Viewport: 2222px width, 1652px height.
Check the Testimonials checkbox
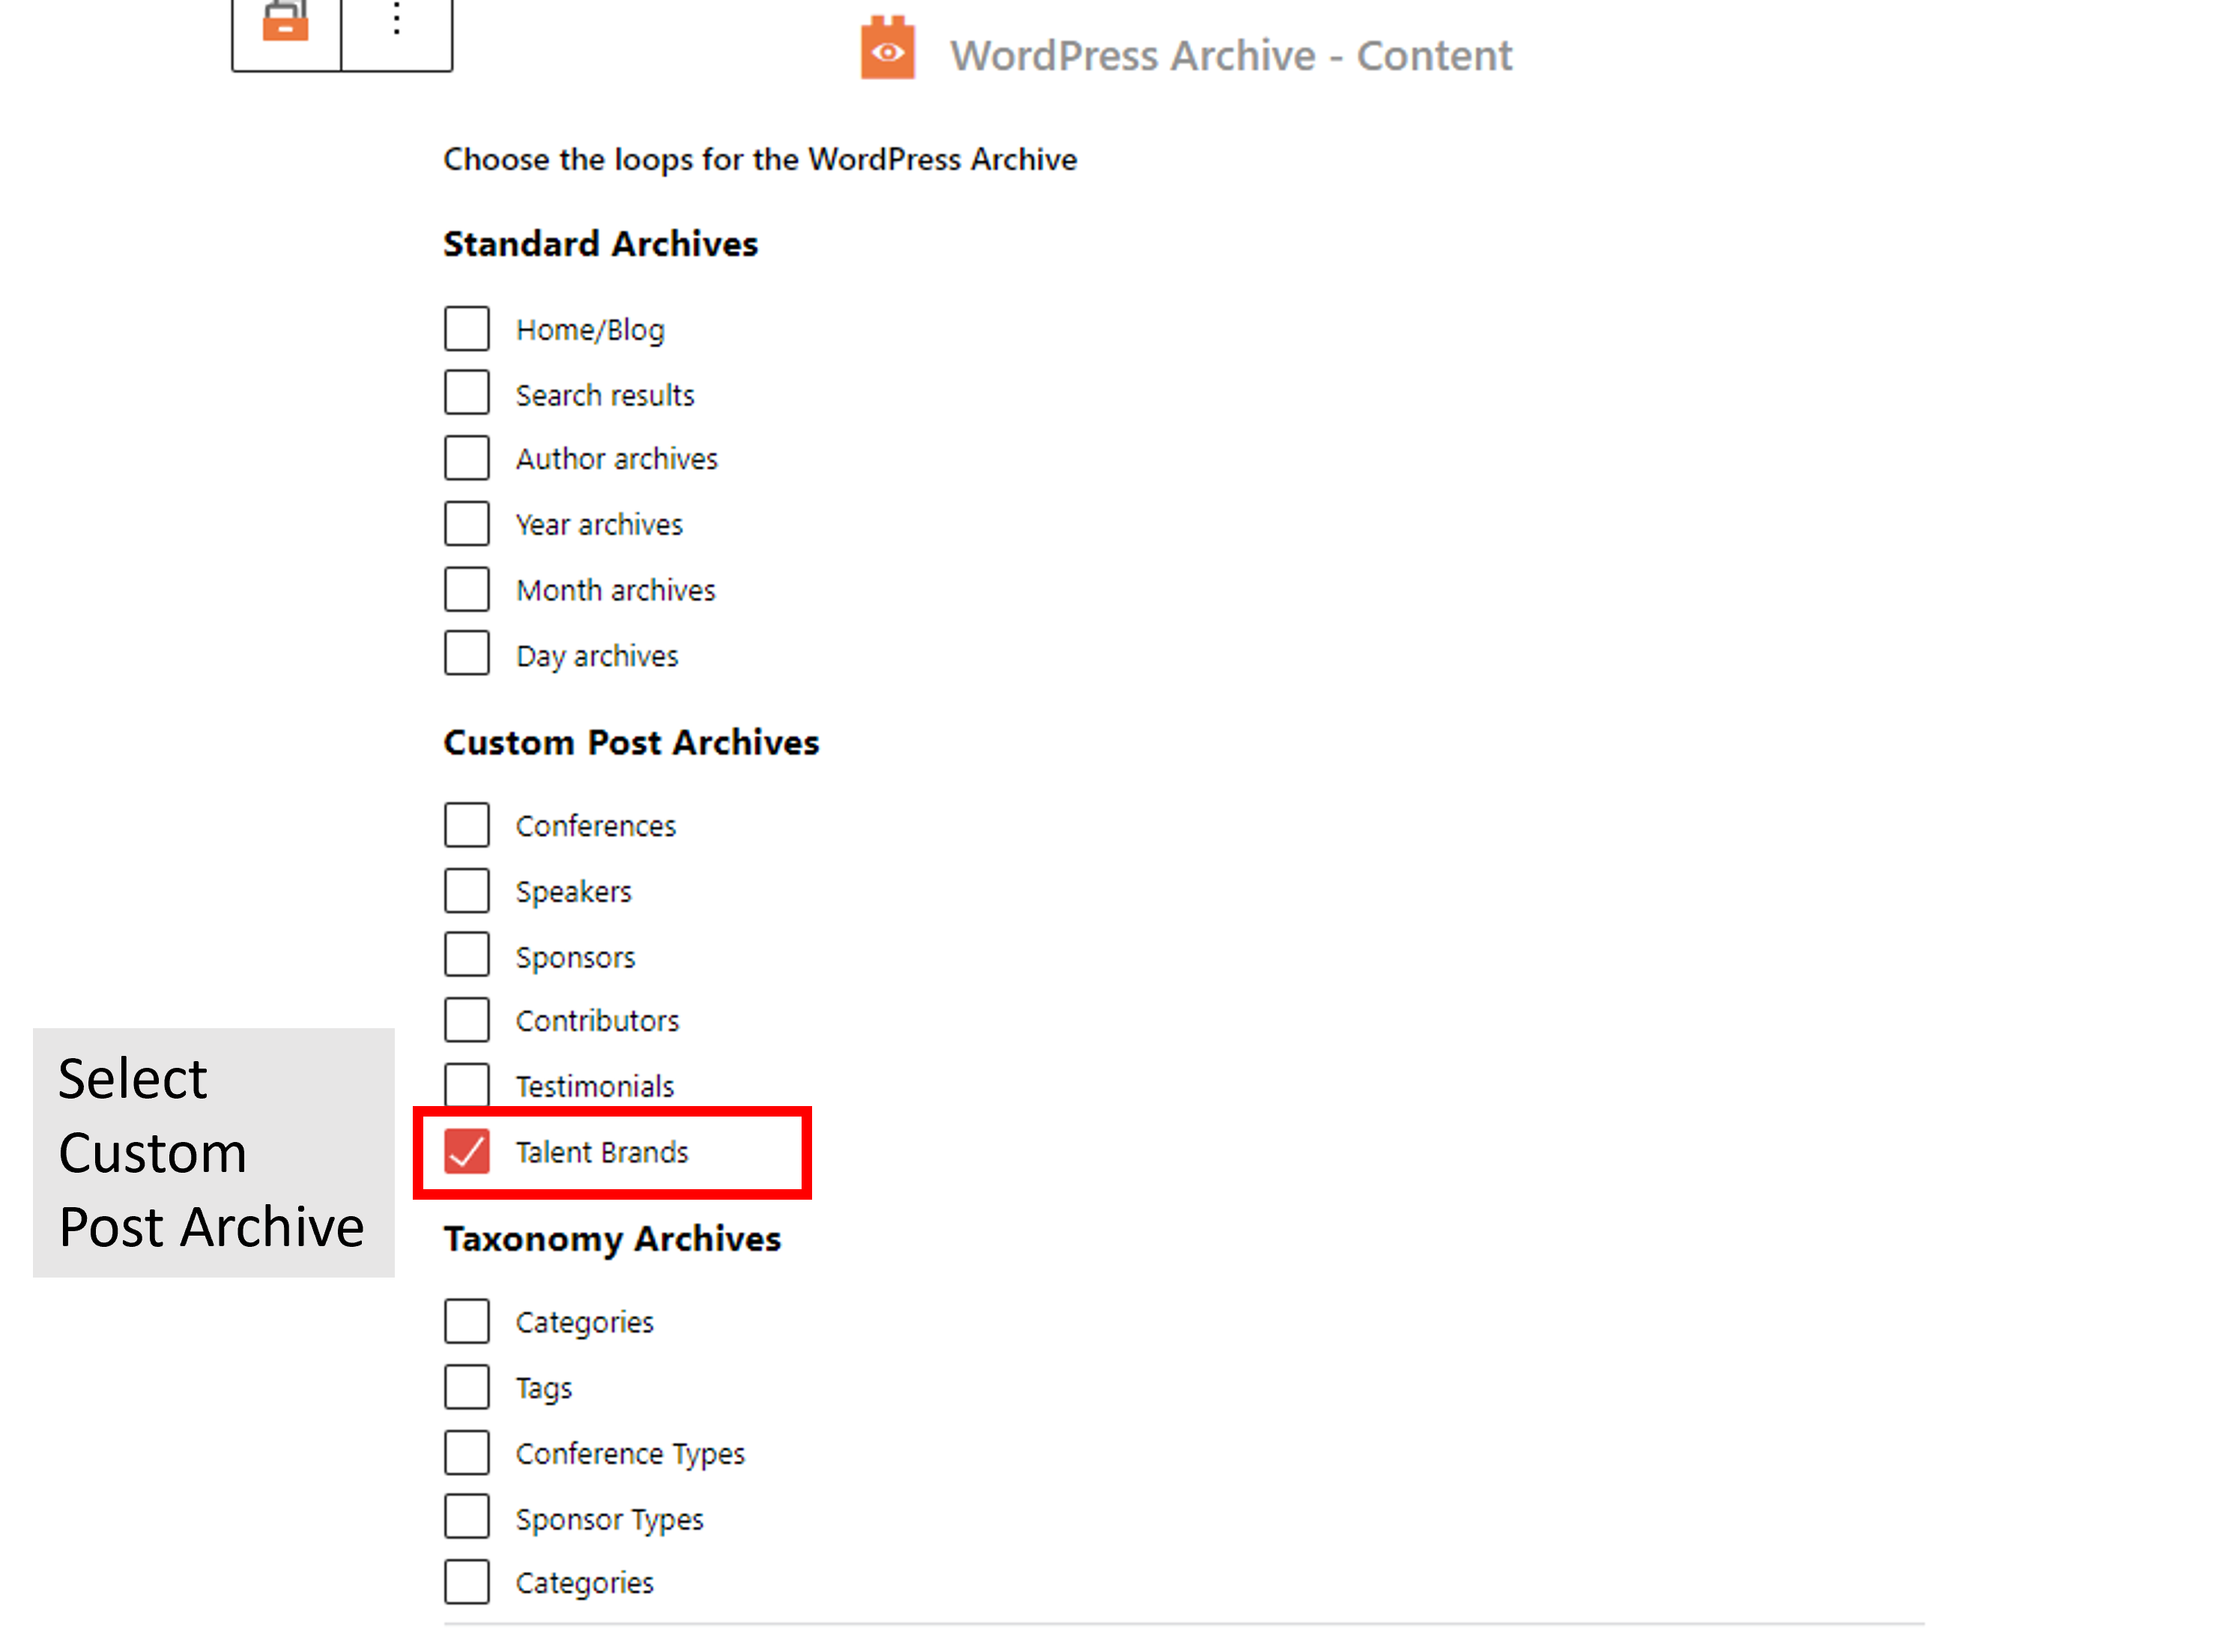[467, 1085]
